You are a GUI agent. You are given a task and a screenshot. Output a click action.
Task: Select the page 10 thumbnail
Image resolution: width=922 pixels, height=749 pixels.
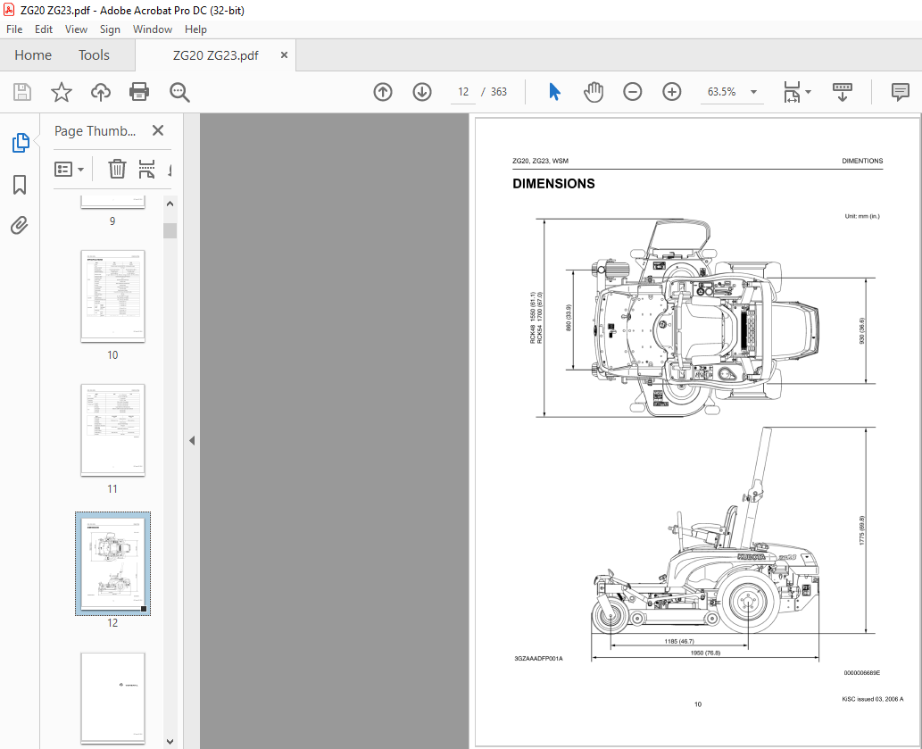[x=112, y=296]
